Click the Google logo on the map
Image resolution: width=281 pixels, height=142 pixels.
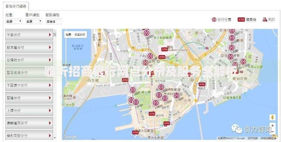(70, 137)
